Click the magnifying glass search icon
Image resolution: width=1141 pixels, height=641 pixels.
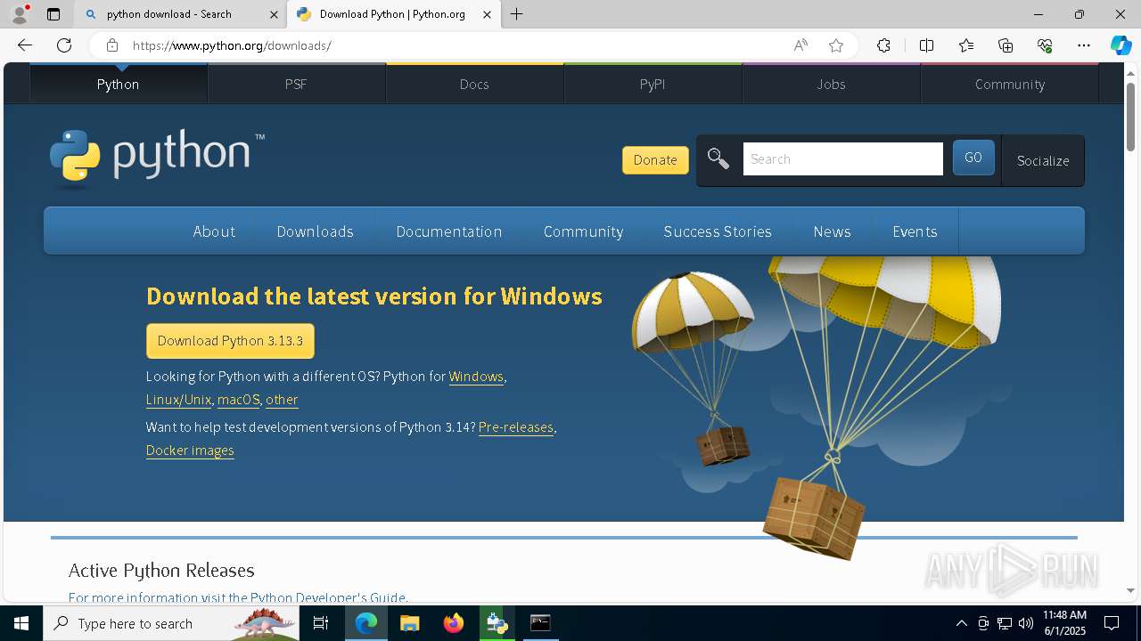[x=718, y=159]
